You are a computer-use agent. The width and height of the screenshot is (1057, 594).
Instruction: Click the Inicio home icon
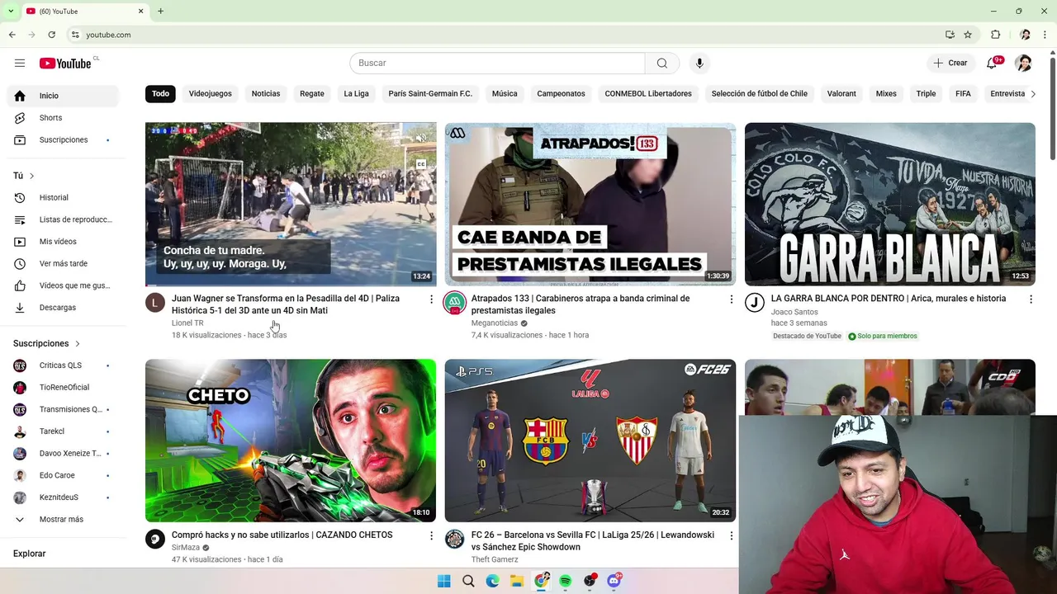pos(21,96)
